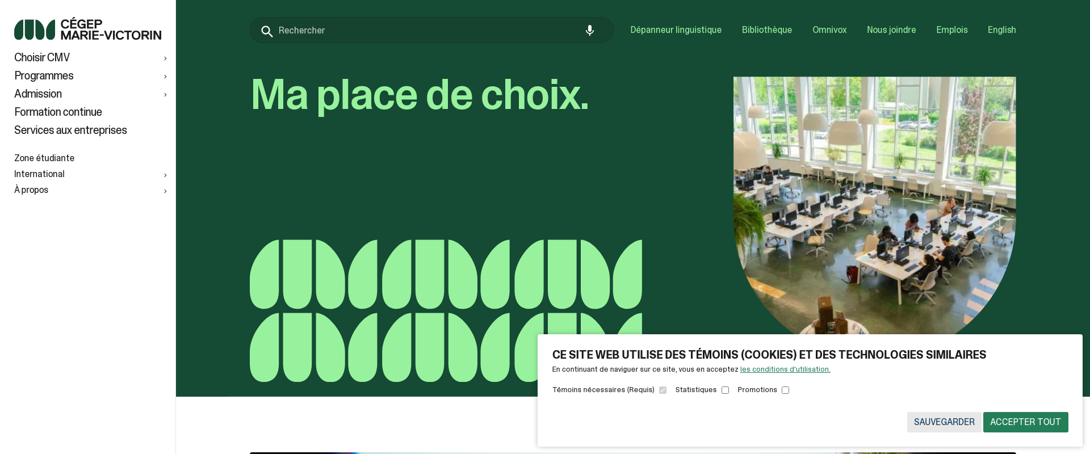1090x454 pixels.
Task: Expand the Programmes submenu arrow
Action: pyautogui.click(x=165, y=77)
